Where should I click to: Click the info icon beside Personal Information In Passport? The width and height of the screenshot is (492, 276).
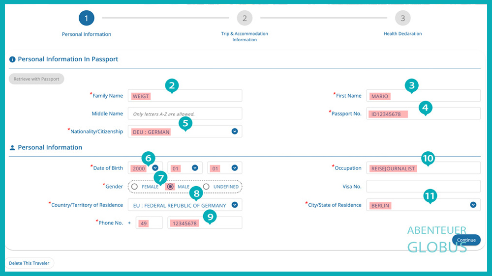[x=12, y=59]
